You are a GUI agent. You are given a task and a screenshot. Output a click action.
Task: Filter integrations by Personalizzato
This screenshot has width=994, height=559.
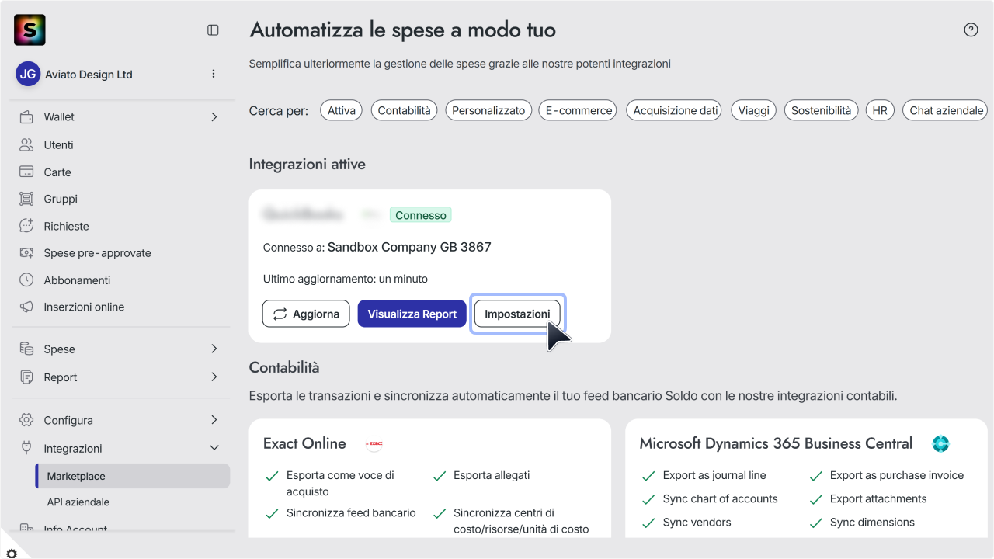coord(488,110)
